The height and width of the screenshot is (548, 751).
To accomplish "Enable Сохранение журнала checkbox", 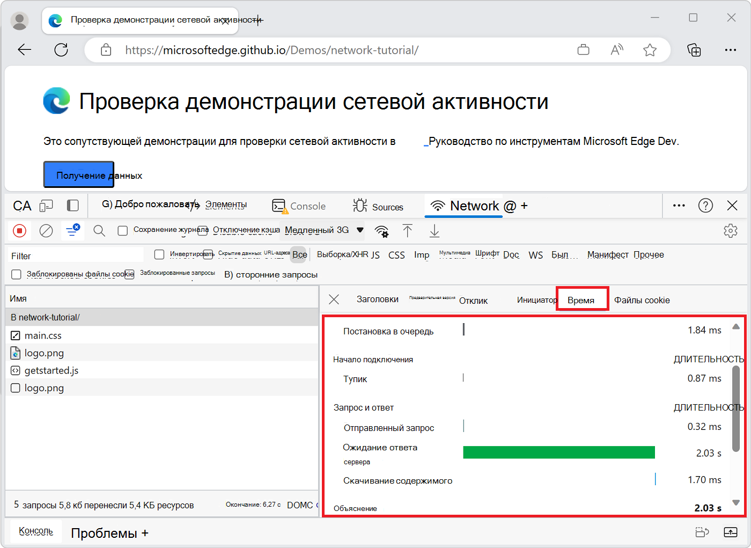I will point(123,230).
